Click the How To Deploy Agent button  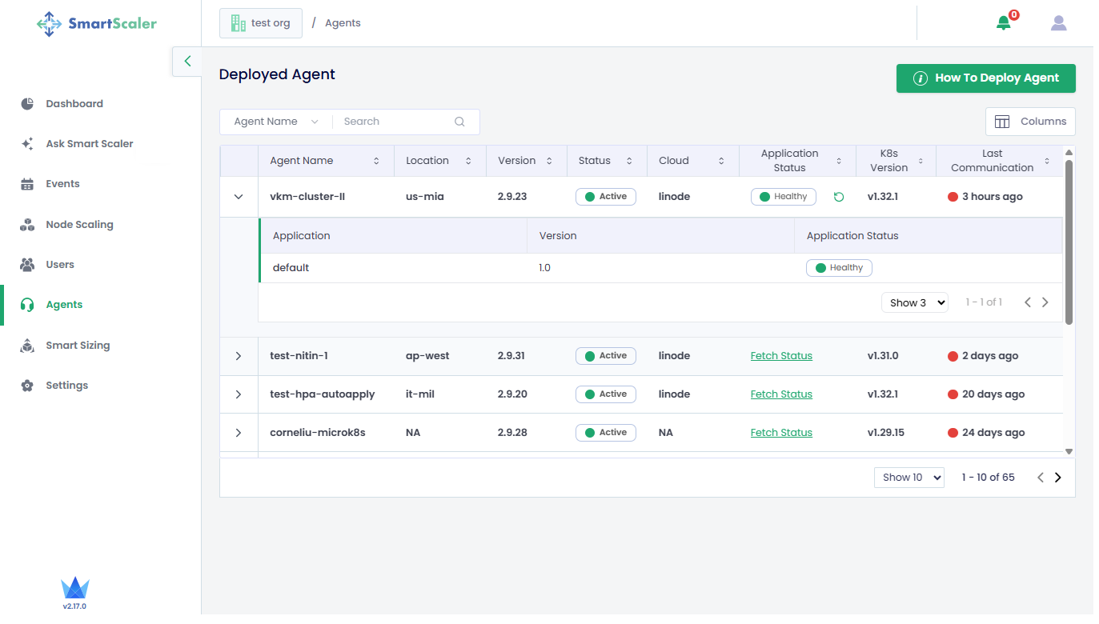(985, 78)
